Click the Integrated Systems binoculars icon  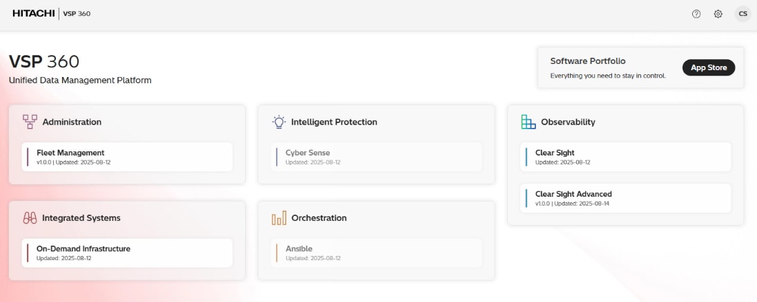(x=30, y=218)
